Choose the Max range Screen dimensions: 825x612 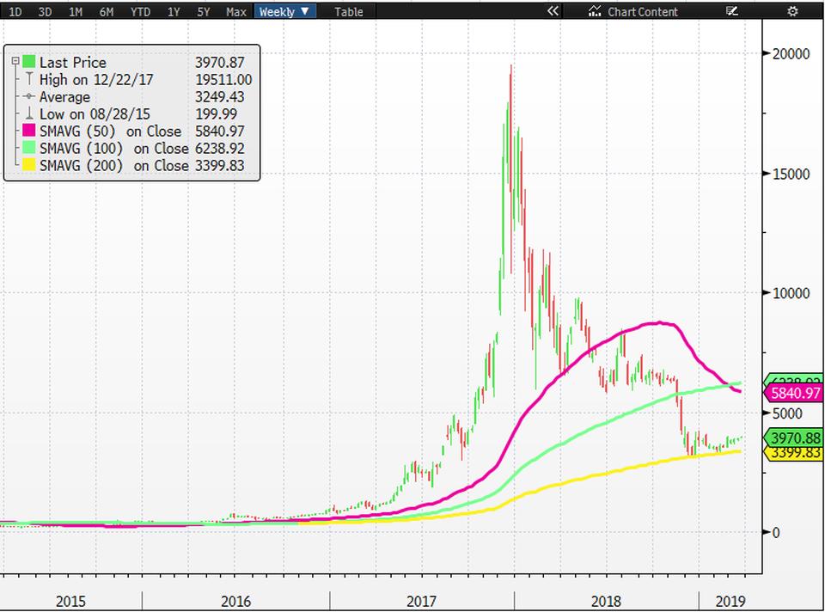pyautogui.click(x=236, y=11)
